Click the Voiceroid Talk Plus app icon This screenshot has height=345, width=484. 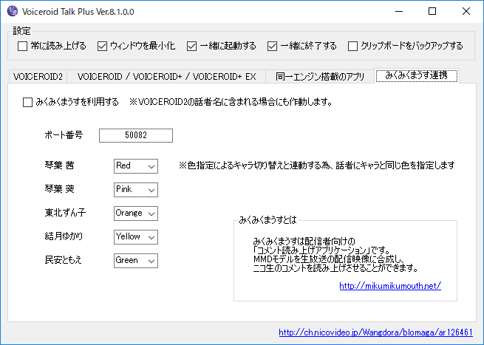pyautogui.click(x=13, y=11)
